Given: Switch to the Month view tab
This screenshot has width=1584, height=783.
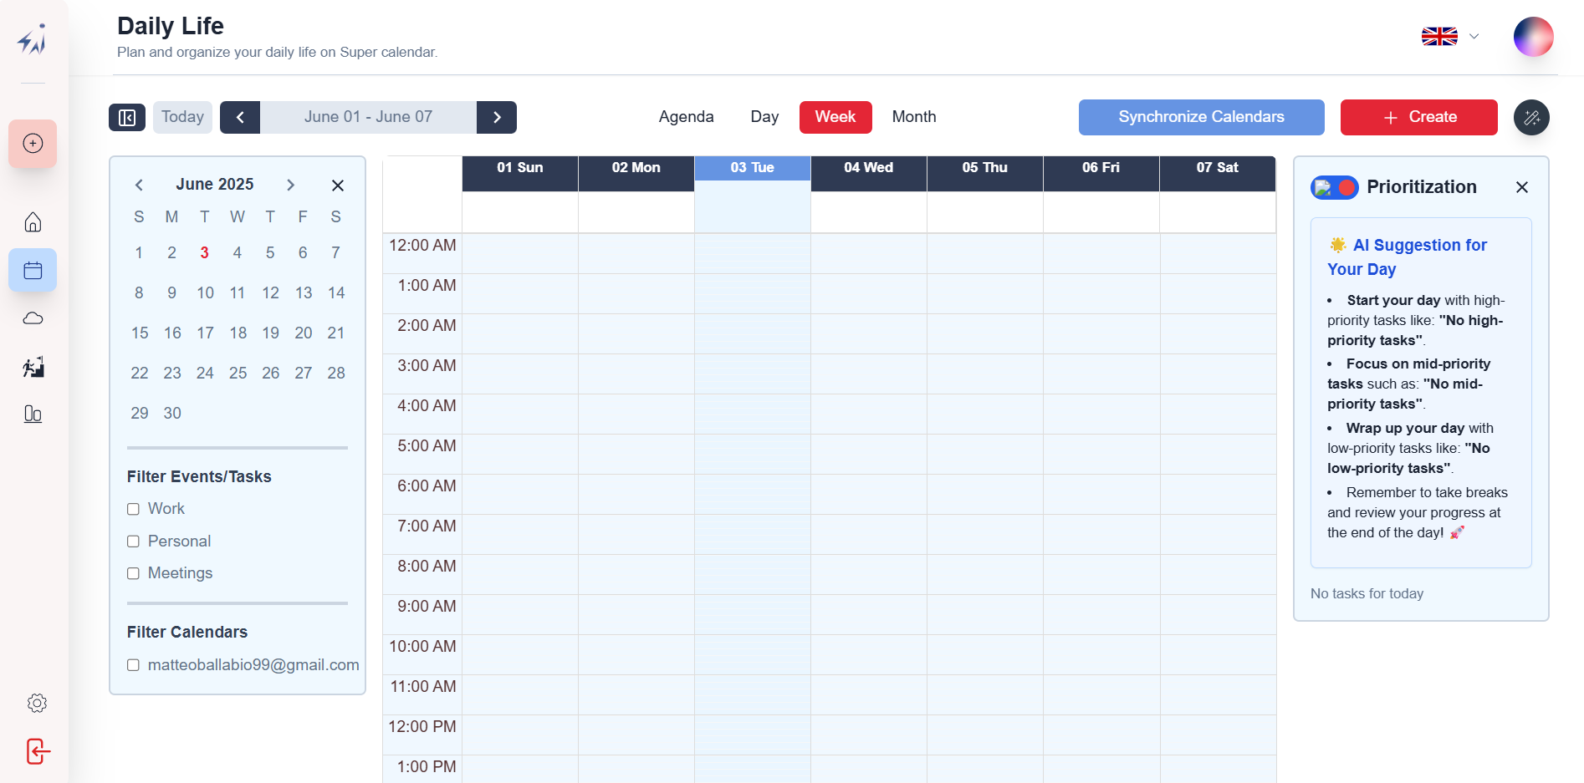Looking at the screenshot, I should click(913, 117).
